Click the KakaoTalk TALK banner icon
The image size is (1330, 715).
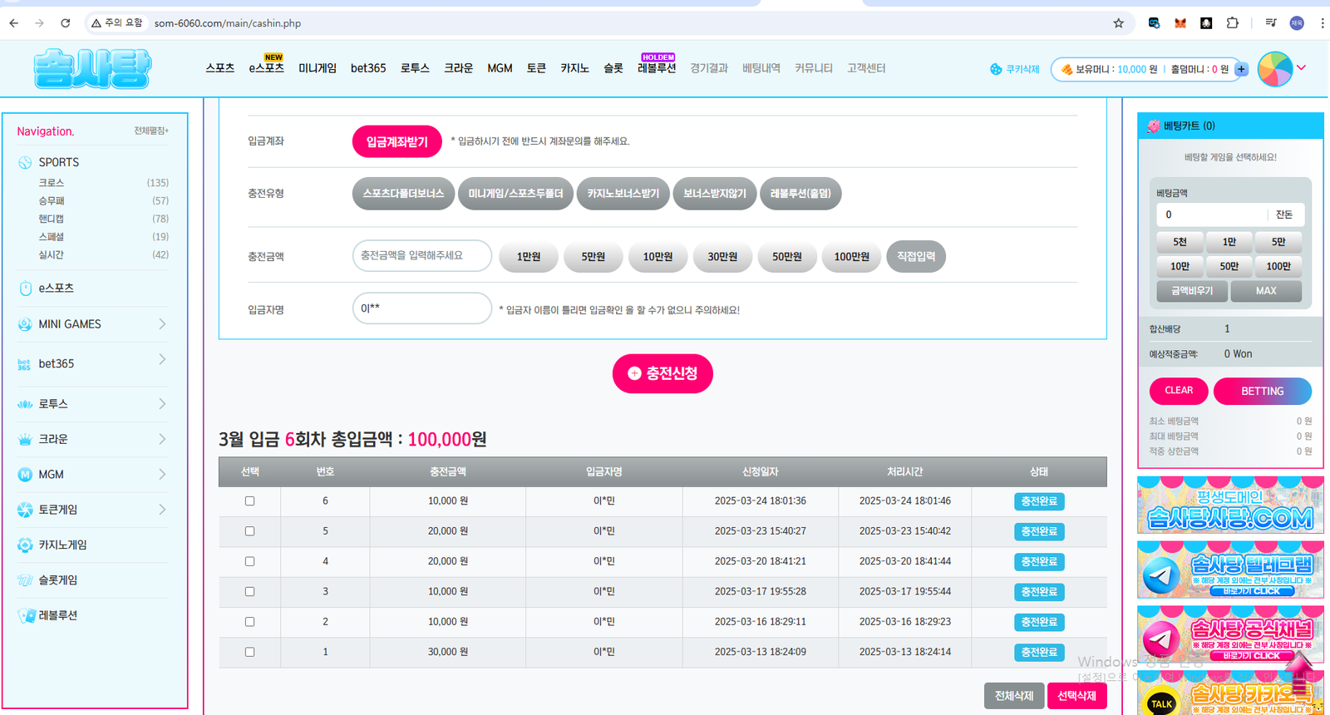click(1161, 703)
